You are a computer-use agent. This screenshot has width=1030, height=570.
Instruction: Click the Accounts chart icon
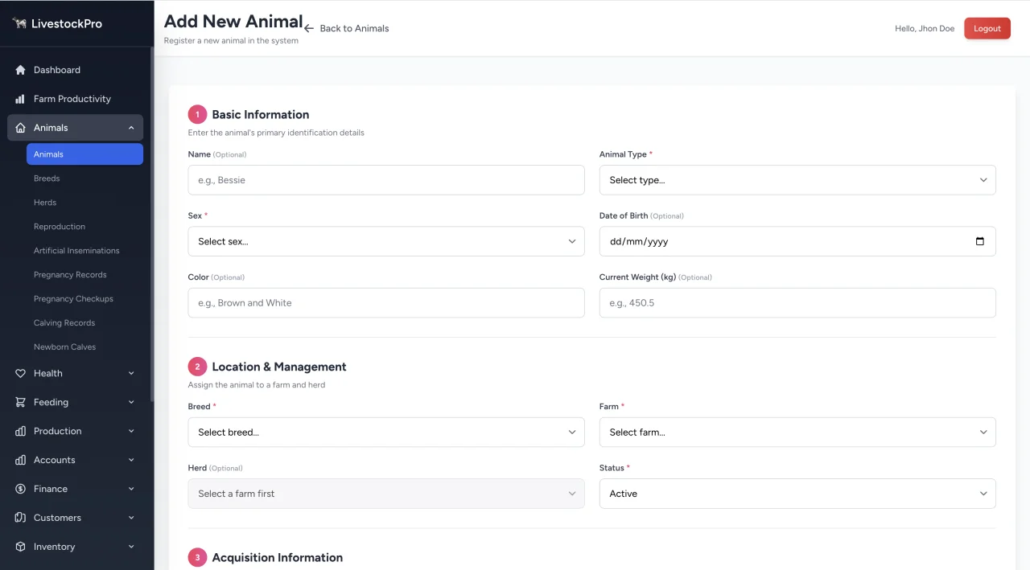coord(21,460)
